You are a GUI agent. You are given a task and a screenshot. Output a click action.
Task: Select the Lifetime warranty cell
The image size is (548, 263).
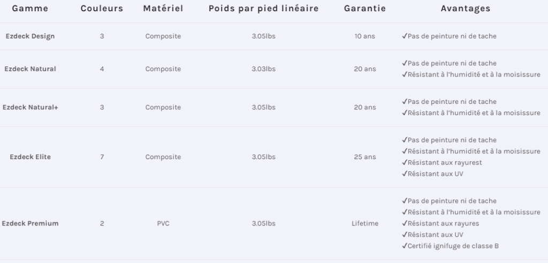pyautogui.click(x=365, y=223)
